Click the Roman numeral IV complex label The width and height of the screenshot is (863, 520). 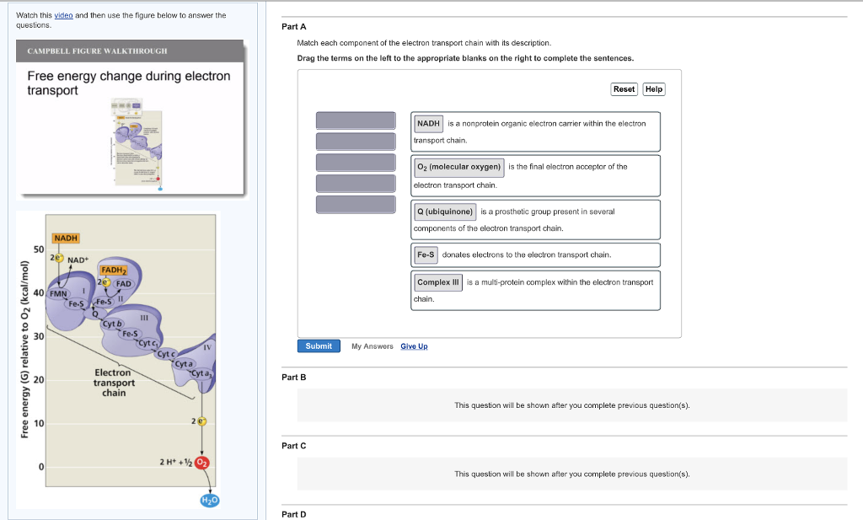(207, 347)
